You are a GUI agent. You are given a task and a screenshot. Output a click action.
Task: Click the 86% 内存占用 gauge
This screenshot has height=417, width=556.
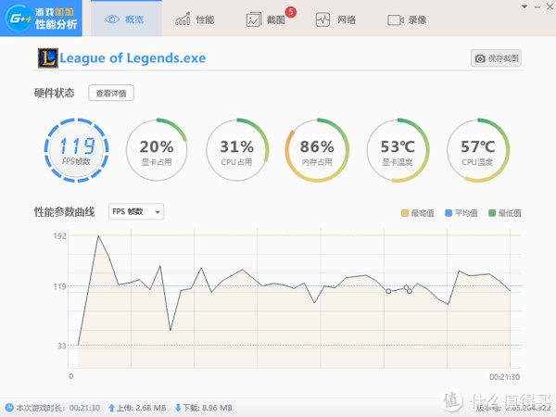coord(317,150)
